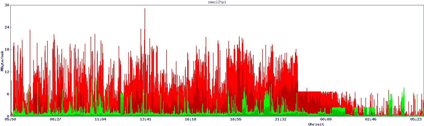Select the 24 tick on the y-axis

pyautogui.click(x=7, y=27)
